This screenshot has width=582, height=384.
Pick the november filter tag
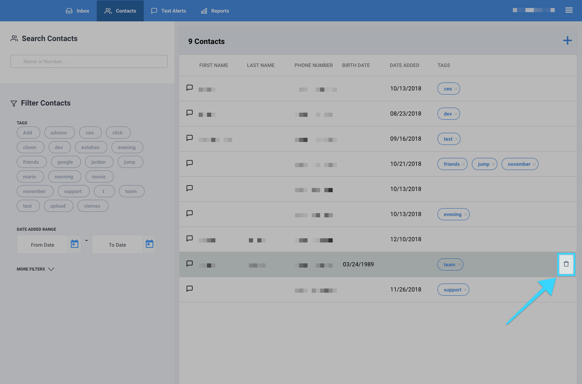[x=35, y=191]
